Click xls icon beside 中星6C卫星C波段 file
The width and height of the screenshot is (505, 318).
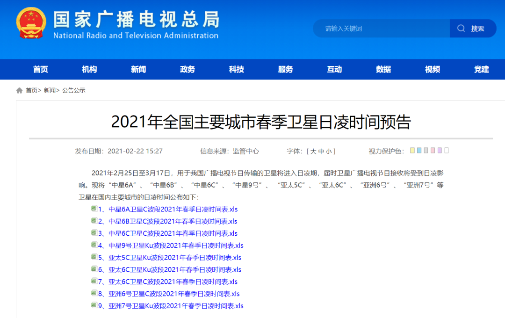point(94,232)
